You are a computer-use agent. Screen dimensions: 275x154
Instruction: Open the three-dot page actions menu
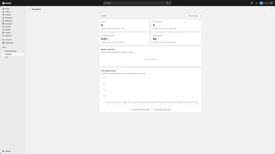click(272, 9)
